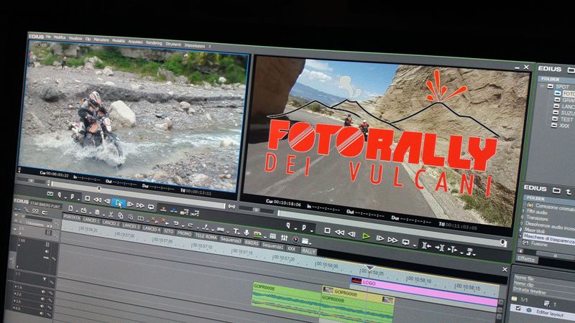Select the pink LOGO clip on timeline
The height and width of the screenshot is (323, 575).
pyautogui.click(x=425, y=291)
